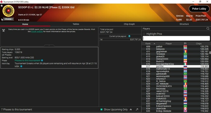Select player gahdukatti row
The width and height of the screenshot is (211, 113).
pyautogui.click(x=175, y=74)
